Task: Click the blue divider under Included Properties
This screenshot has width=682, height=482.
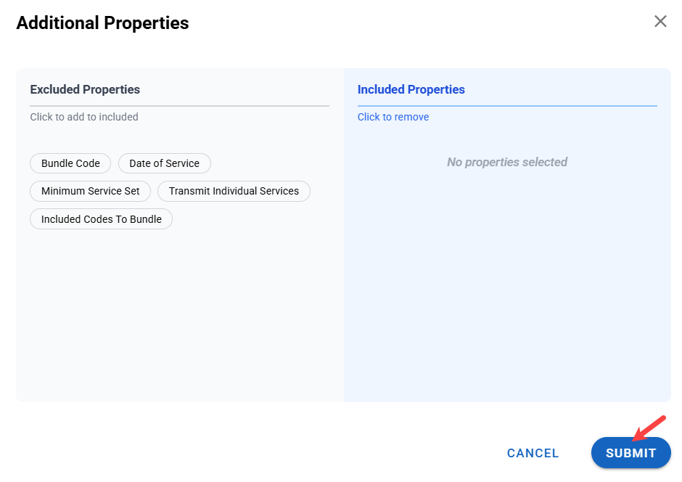Action: 506,106
